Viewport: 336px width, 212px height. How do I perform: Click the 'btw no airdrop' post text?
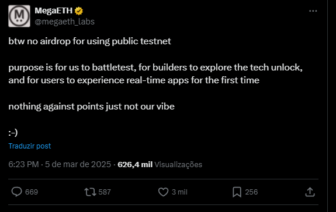tap(89, 41)
